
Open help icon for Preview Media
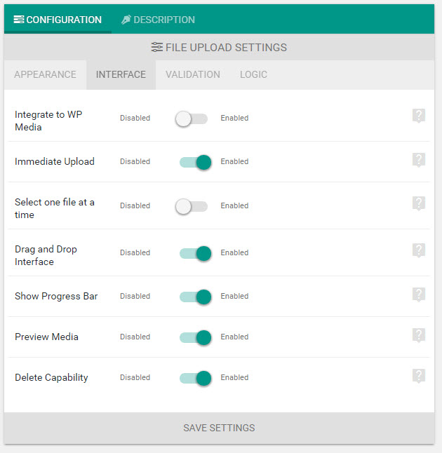pyautogui.click(x=419, y=335)
